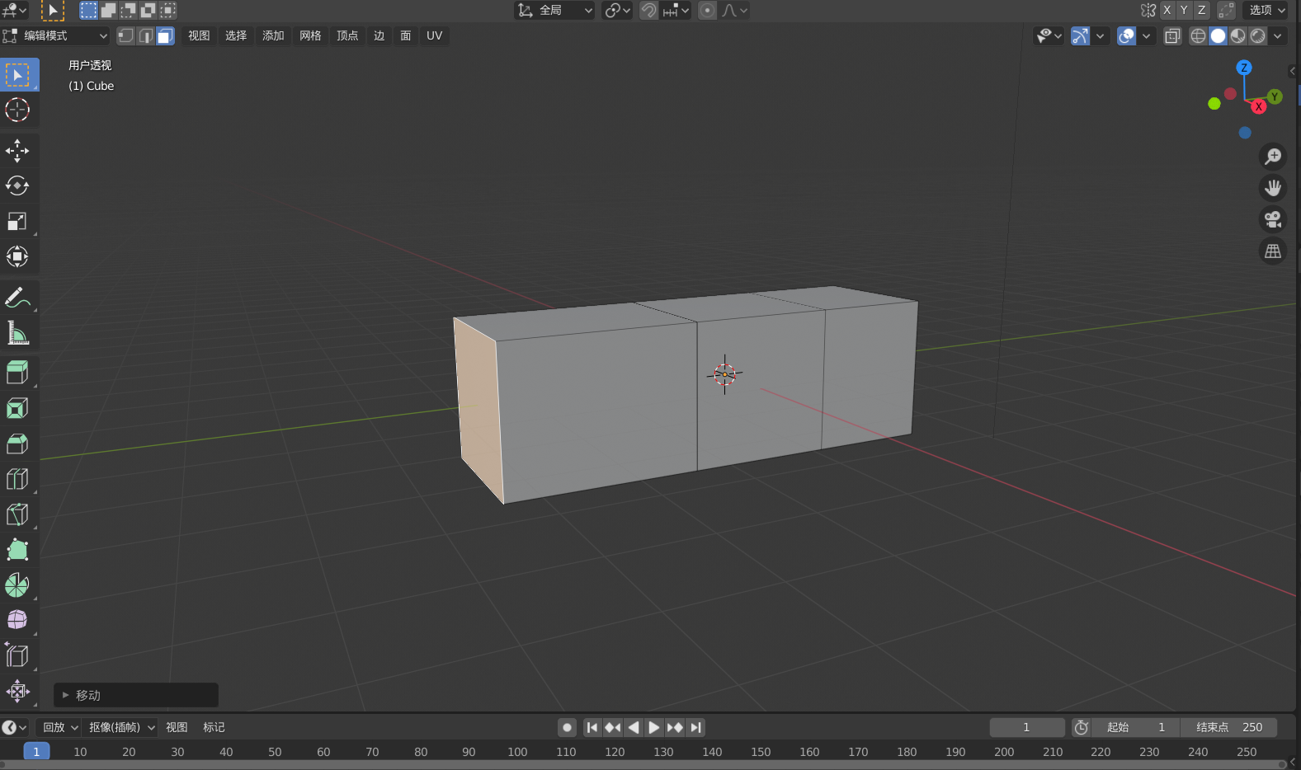Image resolution: width=1301 pixels, height=770 pixels.
Task: Enable vertex select mode
Action: pos(125,35)
